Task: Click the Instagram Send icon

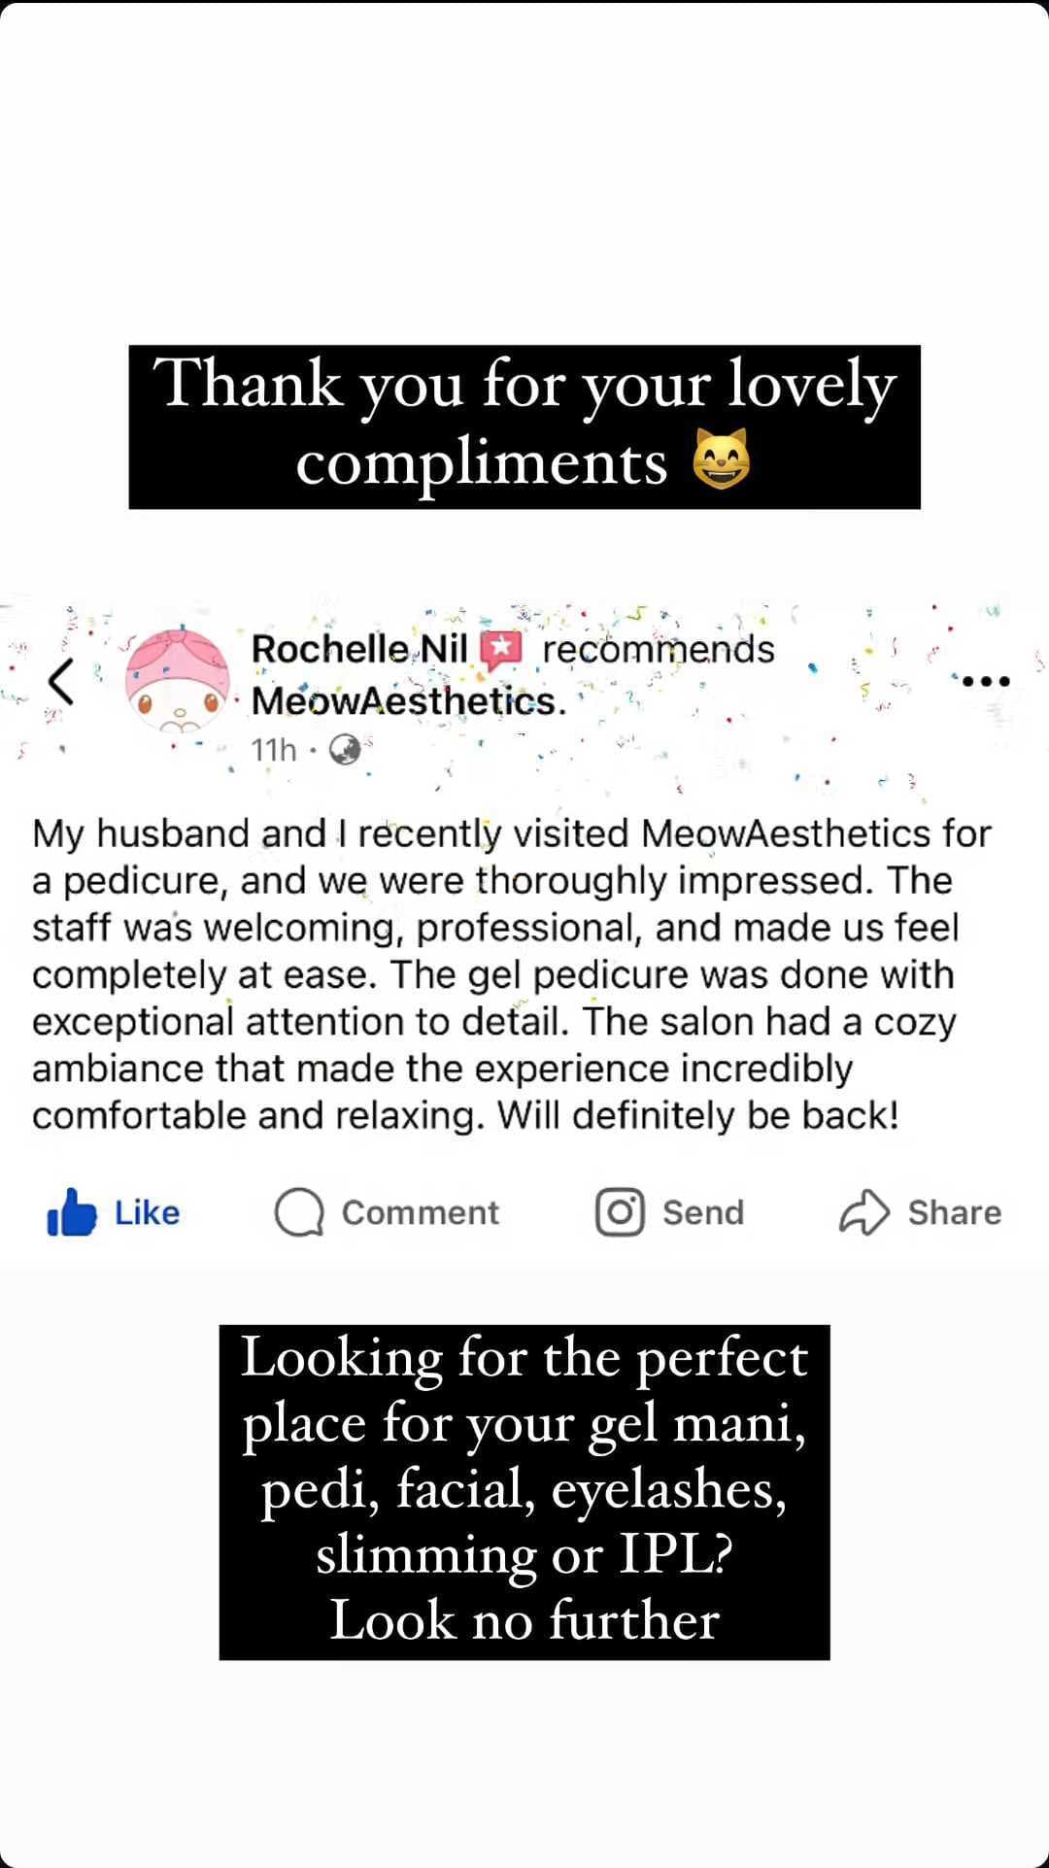Action: (620, 1212)
